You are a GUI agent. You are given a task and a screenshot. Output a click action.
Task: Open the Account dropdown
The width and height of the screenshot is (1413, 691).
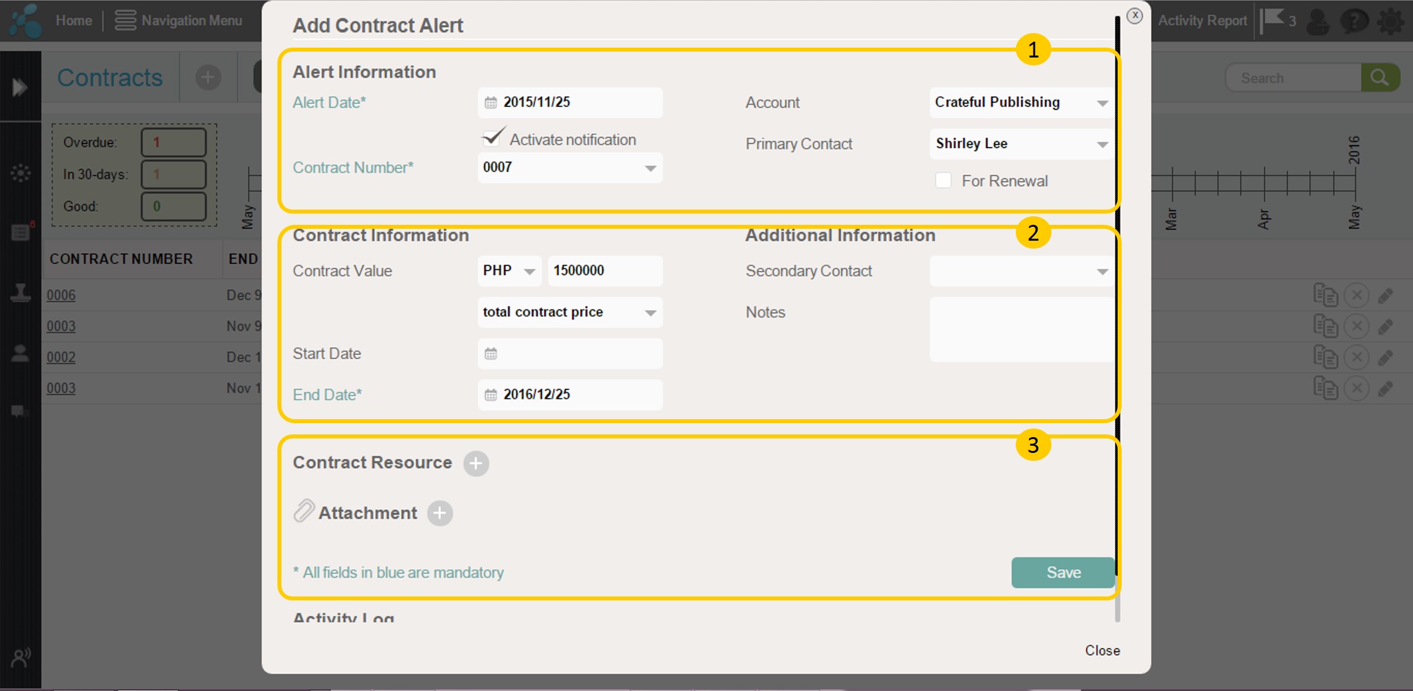(1022, 102)
